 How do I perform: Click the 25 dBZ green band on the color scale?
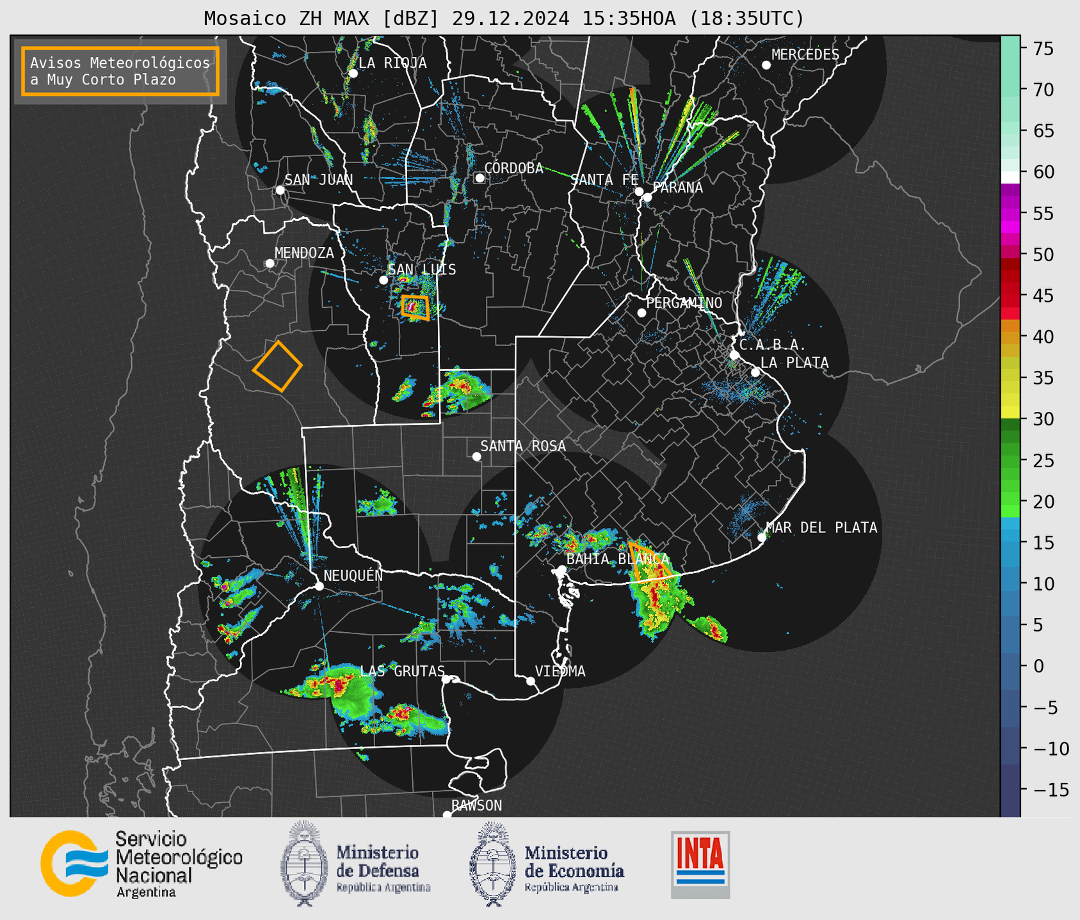pos(1010,461)
